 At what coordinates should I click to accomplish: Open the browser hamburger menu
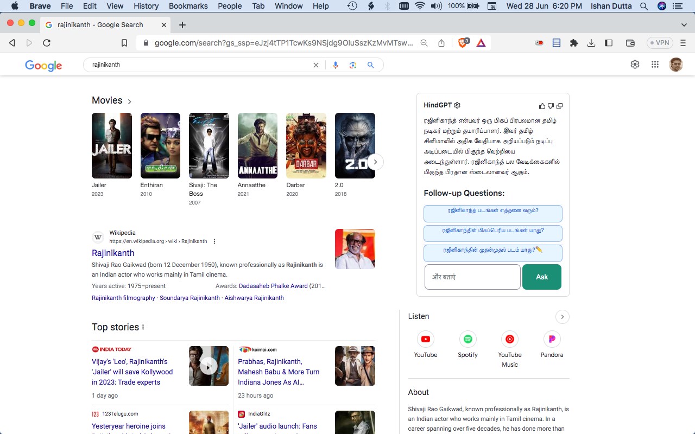(683, 43)
